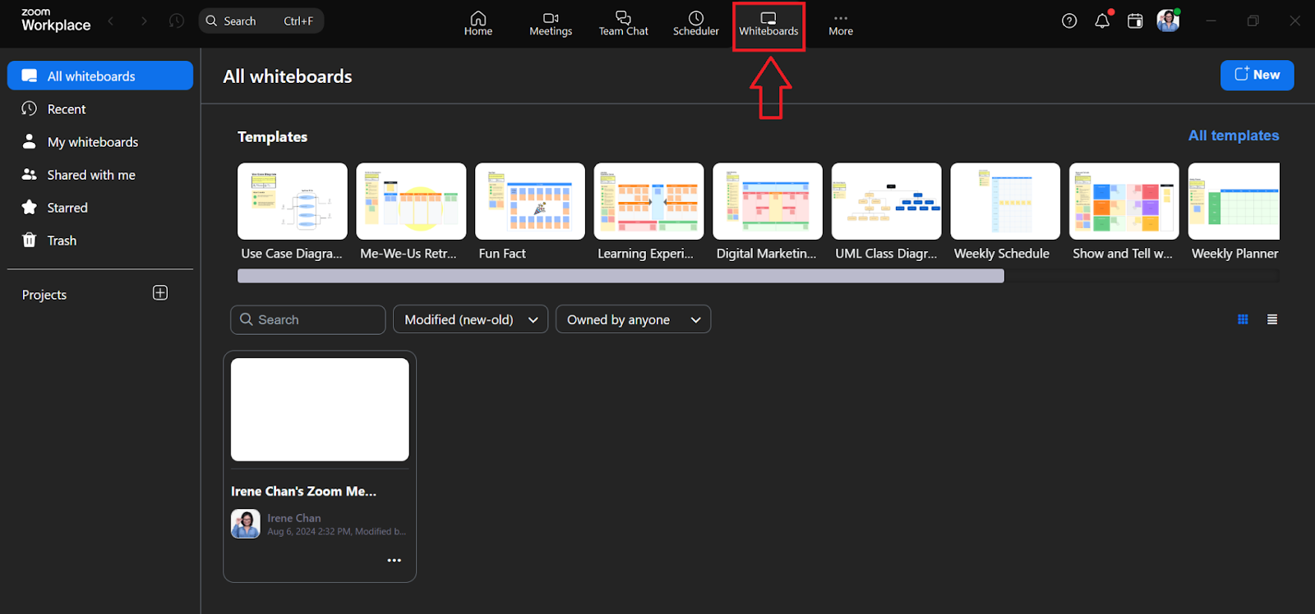Screen dimensions: 1315x614
Task: Click the Zoom Workplace logo
Action: tap(56, 20)
